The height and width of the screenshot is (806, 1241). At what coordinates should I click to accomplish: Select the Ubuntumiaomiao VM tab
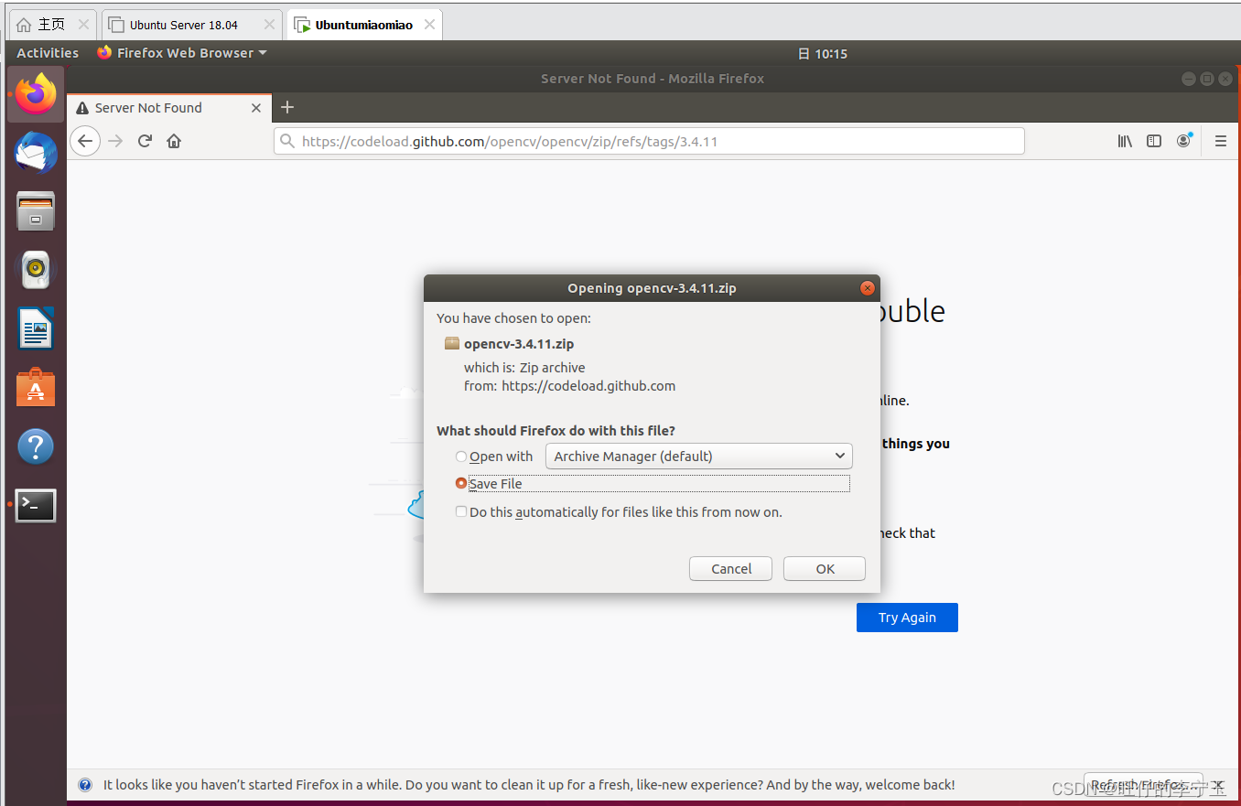pos(364,25)
